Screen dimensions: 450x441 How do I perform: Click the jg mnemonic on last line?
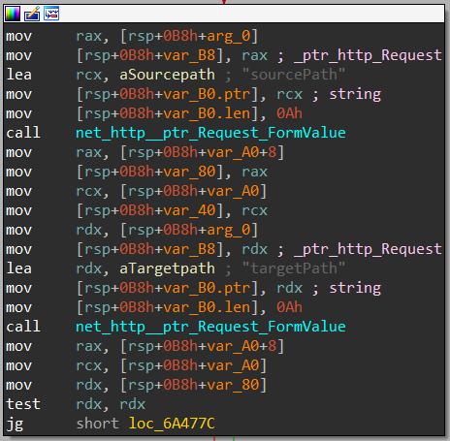pos(15,424)
